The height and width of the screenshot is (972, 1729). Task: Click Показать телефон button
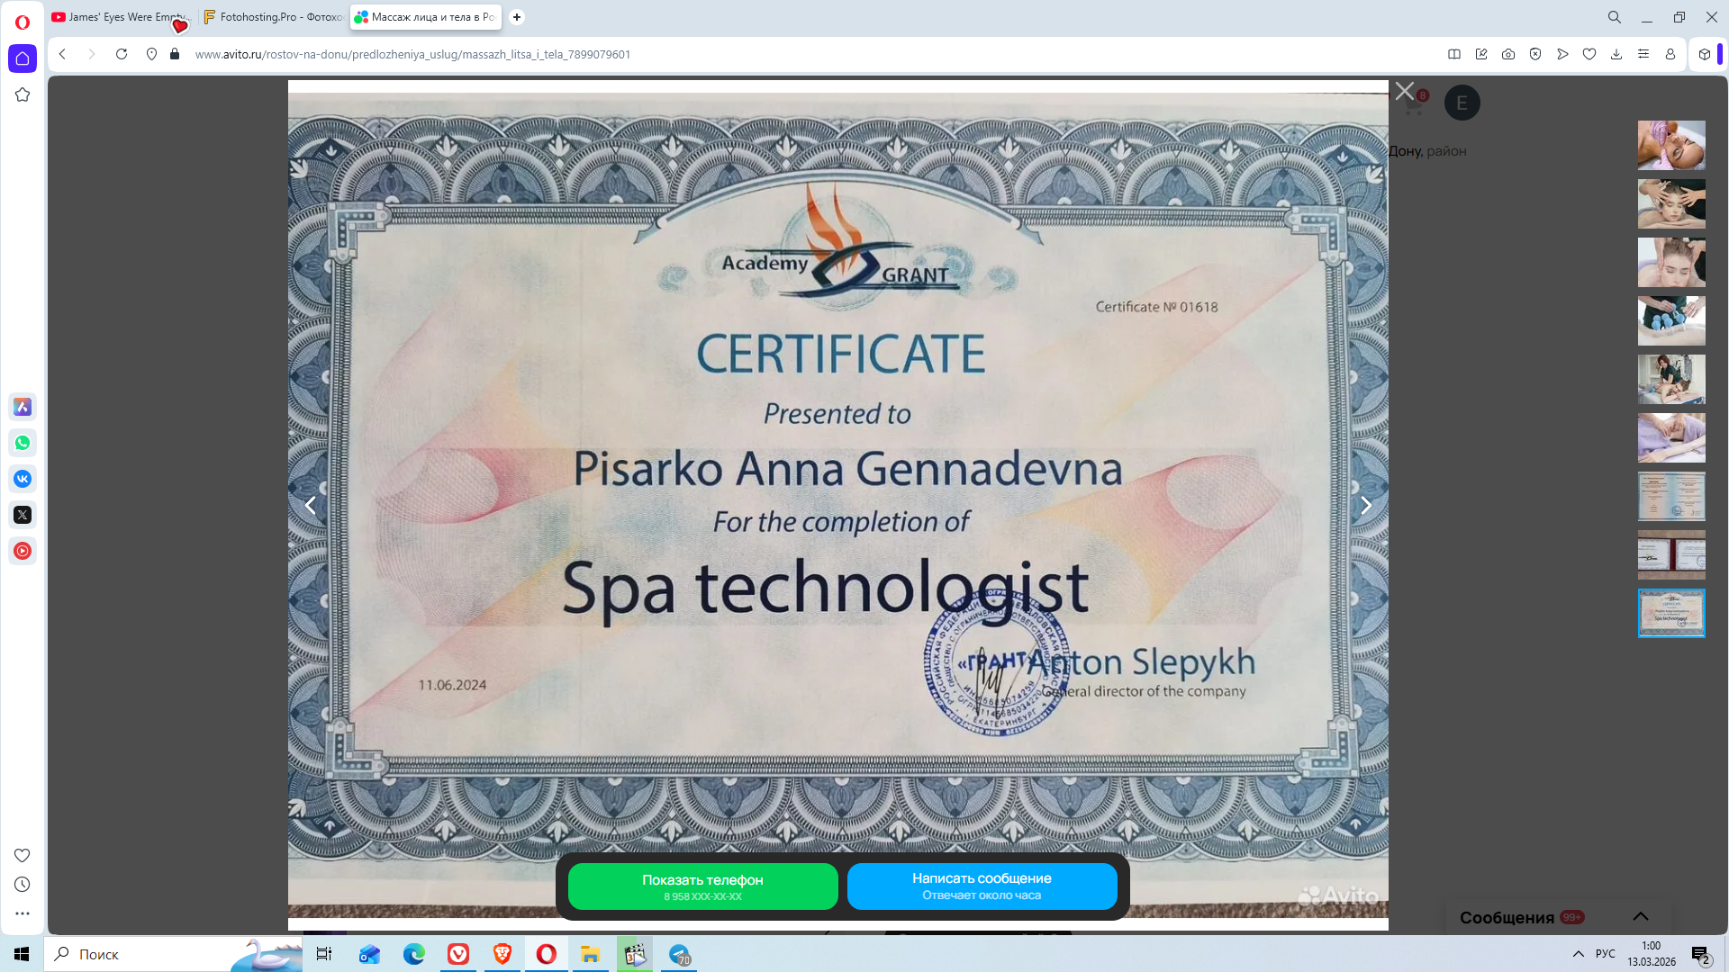click(702, 886)
